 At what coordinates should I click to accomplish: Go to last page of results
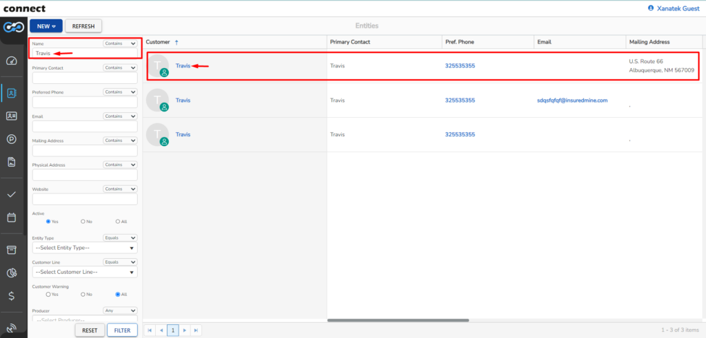(x=196, y=330)
